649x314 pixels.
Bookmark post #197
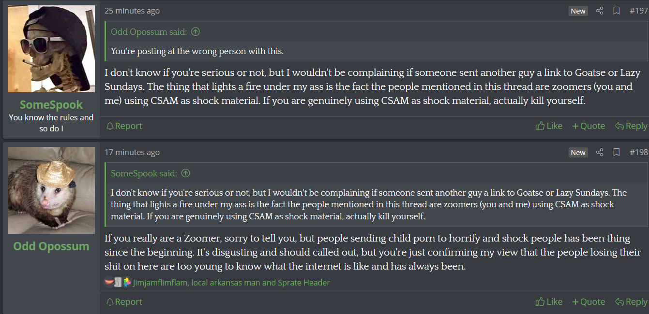tap(617, 11)
